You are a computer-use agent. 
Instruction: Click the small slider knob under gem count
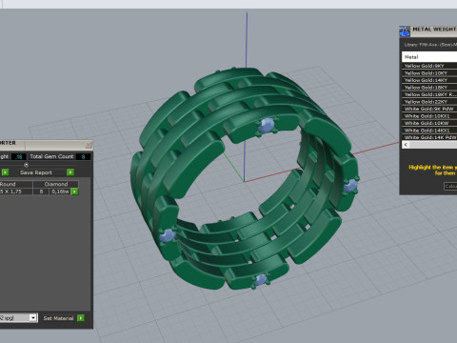(x=27, y=165)
